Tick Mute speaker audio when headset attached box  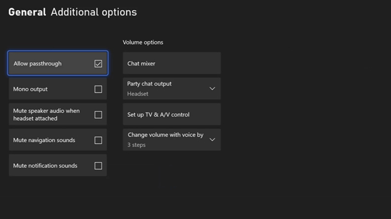point(98,115)
